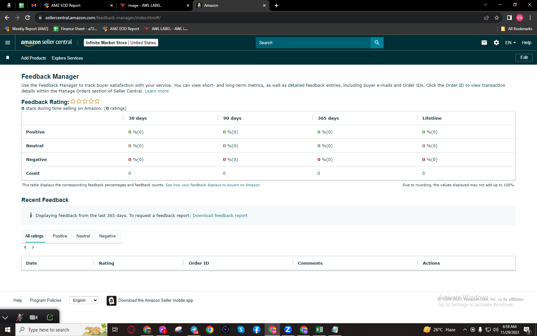Open the Weekly Report (AMZ) bookmark
Image resolution: width=537 pixels, height=336 pixels.
27,29
